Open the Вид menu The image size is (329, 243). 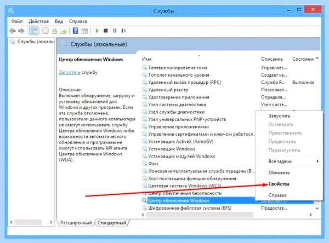[59, 21]
